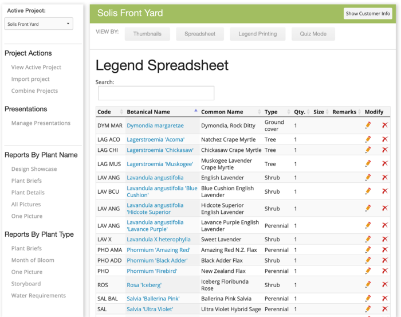401x317 pixels.
Task: Open Storyboard report
Action: point(26,284)
